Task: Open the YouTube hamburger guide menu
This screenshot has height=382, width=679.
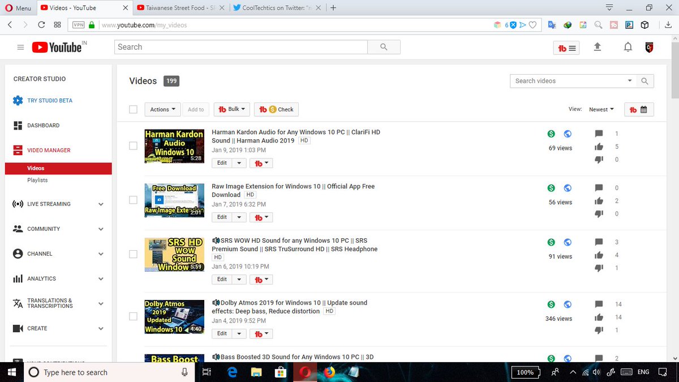Action: [20, 48]
